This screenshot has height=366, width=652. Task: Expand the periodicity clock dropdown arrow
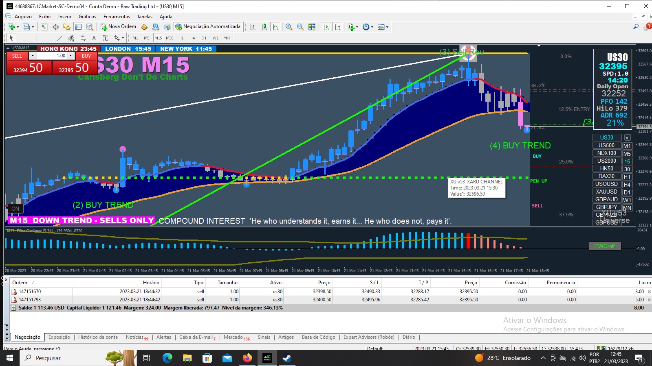[x=372, y=27]
